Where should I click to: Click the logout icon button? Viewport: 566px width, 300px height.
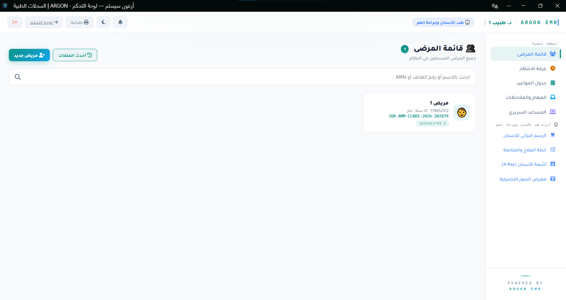click(x=15, y=22)
